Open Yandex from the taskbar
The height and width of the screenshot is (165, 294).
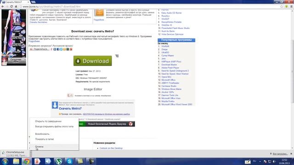pos(37,161)
